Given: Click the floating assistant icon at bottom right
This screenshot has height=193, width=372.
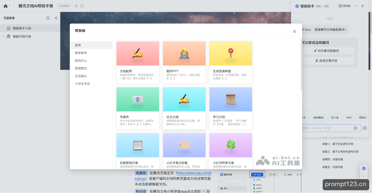Looking at the screenshot, I should (x=364, y=168).
